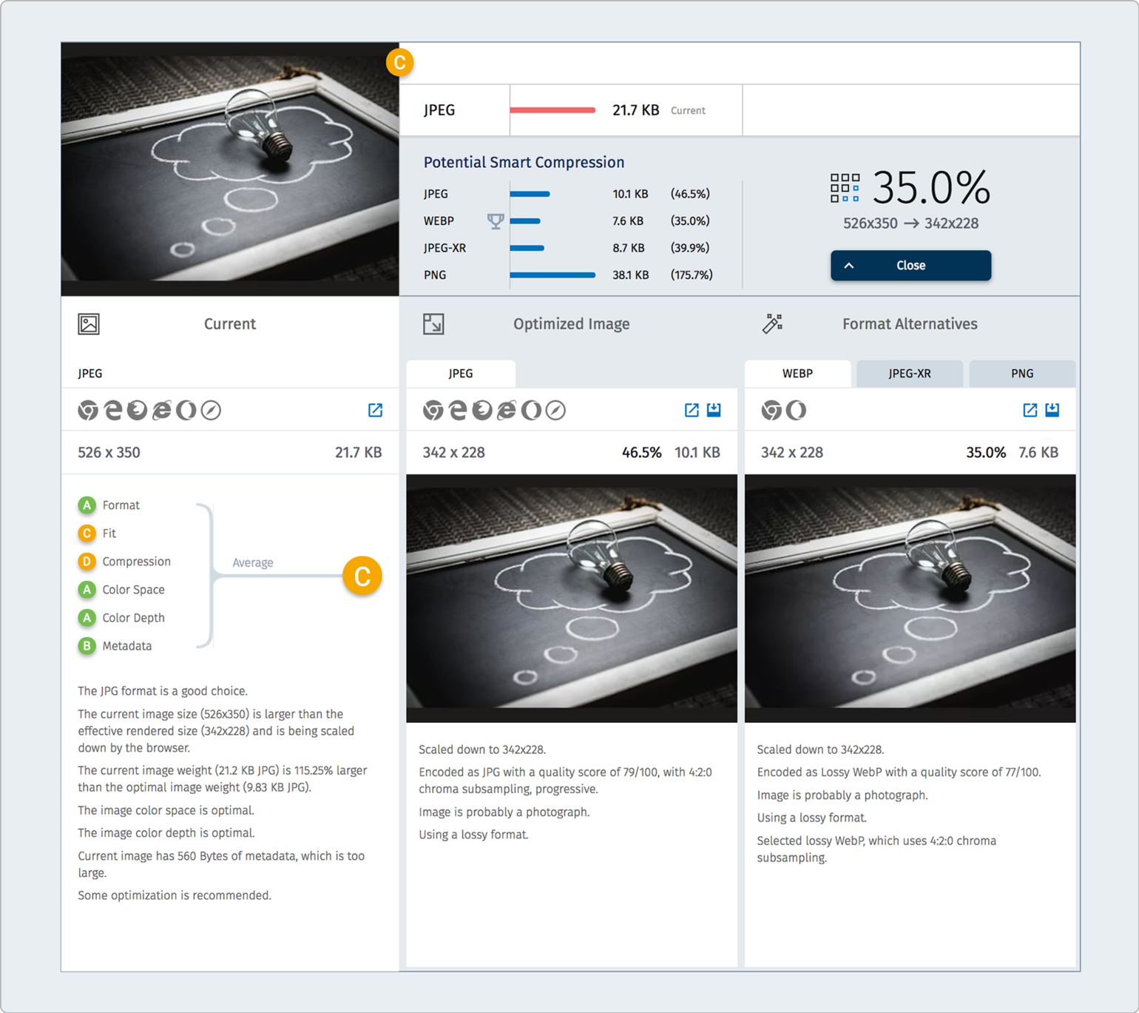Click Internet Explorer icon in Current panel
The width and height of the screenshot is (1139, 1013).
[x=161, y=410]
